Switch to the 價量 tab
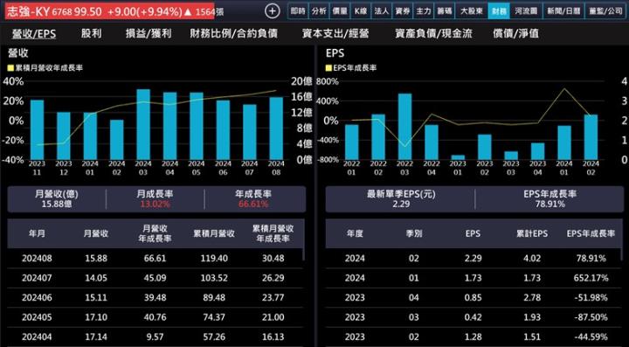629x347 pixels. pyautogui.click(x=340, y=11)
